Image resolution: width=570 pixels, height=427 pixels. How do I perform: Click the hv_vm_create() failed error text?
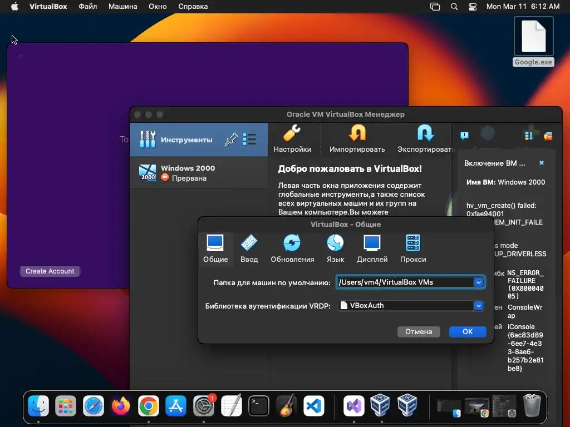[502, 210]
